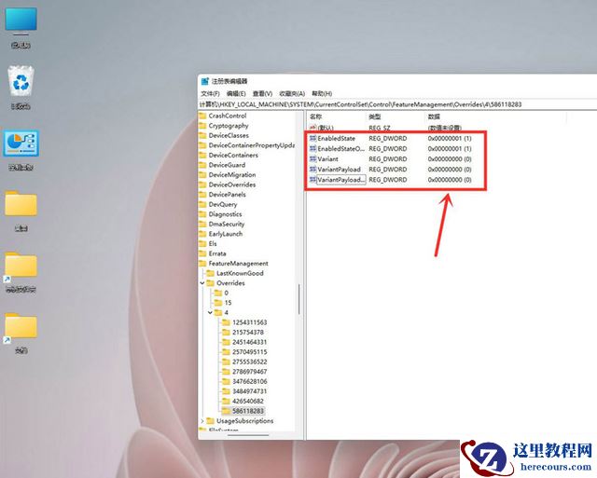Collapse the key 4 tree node
This screenshot has height=478, width=597.
pos(210,312)
